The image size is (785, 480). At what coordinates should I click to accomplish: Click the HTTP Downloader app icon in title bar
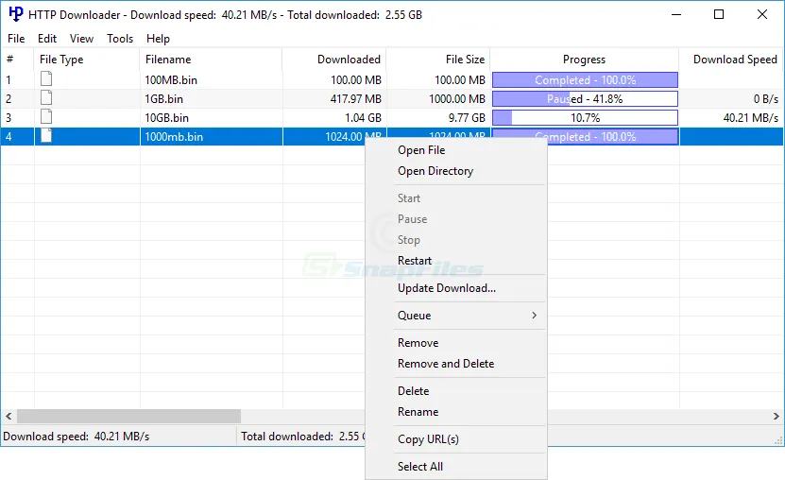15,14
